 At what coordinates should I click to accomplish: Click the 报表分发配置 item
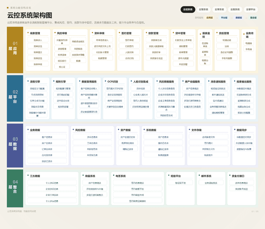[x=244, y=113]
